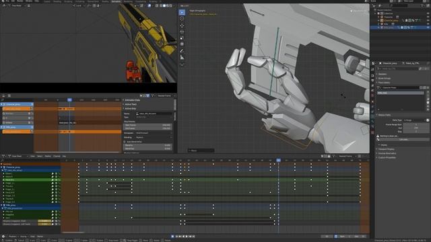Select the Move tool in viewport toolbar
The image size is (431, 242).
[x=182, y=26]
